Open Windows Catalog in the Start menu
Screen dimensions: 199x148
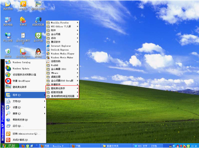coord(25,62)
